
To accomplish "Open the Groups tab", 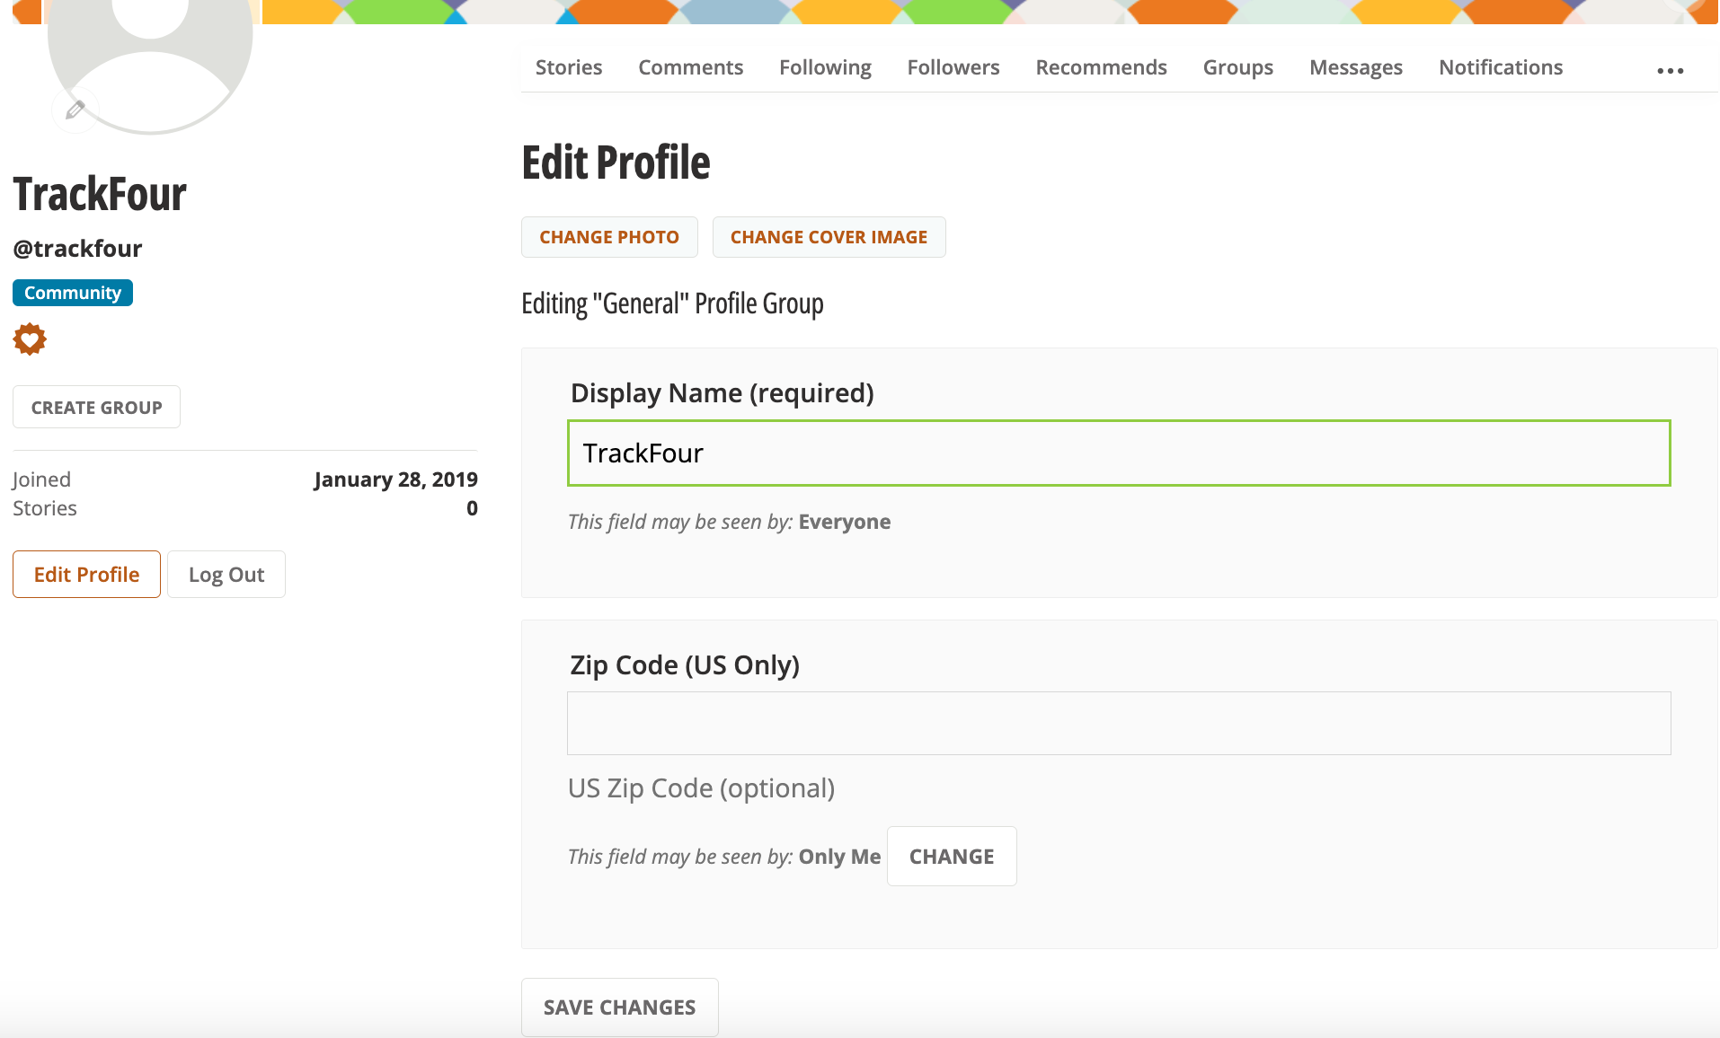I will click(x=1237, y=67).
